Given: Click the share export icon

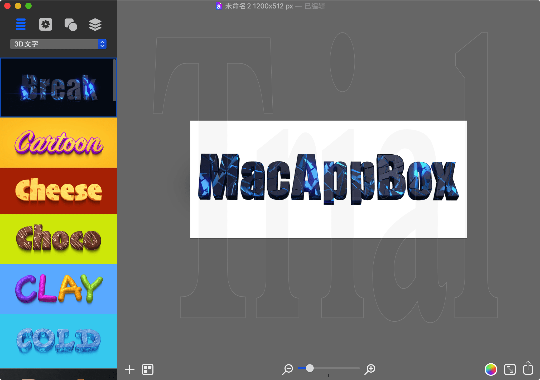Looking at the screenshot, I should 528,368.
